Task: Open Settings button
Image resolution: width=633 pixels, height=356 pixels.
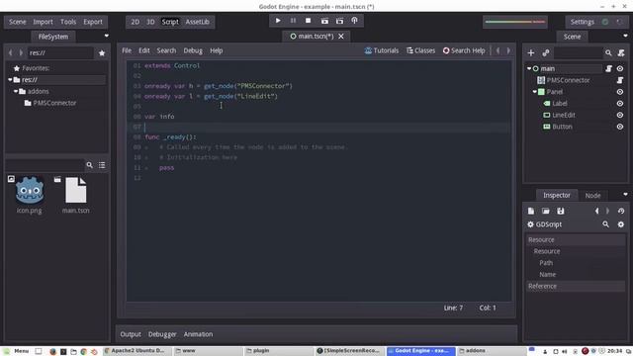Action: point(582,22)
